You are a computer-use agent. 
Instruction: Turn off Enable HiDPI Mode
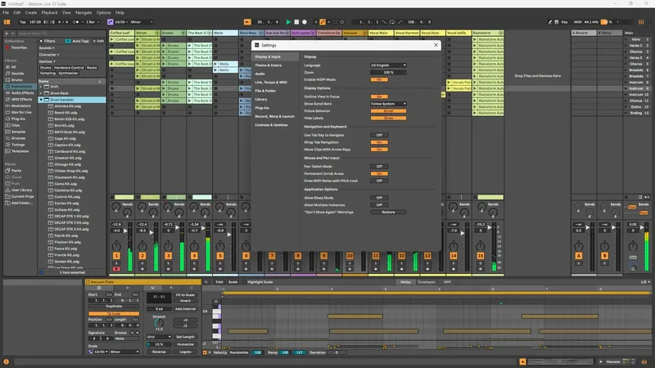tap(379, 79)
